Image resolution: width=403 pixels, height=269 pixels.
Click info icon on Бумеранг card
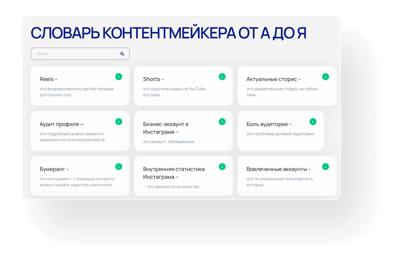pyautogui.click(x=118, y=167)
